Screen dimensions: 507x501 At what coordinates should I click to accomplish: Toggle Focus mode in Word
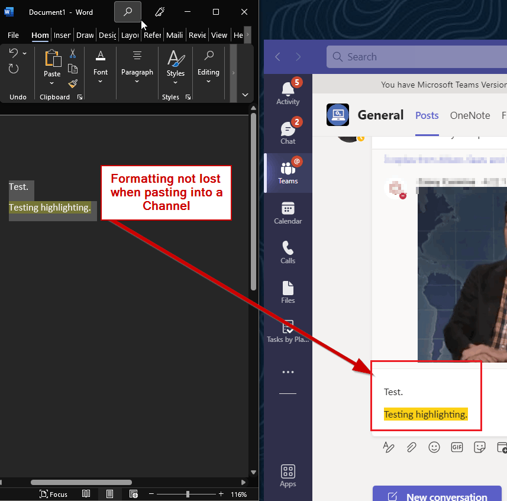(53, 494)
